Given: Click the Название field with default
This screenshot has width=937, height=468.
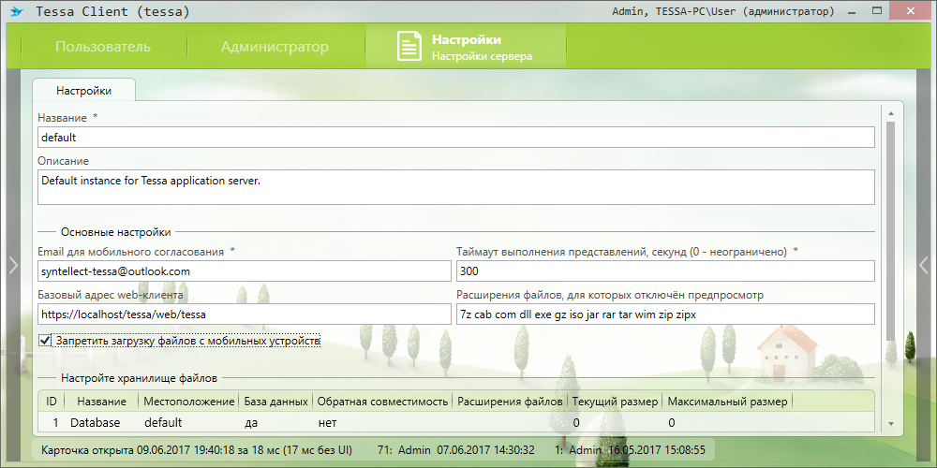Looking at the screenshot, I should click(456, 138).
